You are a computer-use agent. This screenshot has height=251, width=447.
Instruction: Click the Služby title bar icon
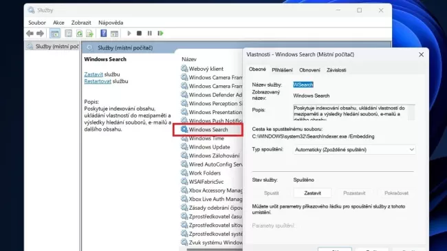pos(31,10)
